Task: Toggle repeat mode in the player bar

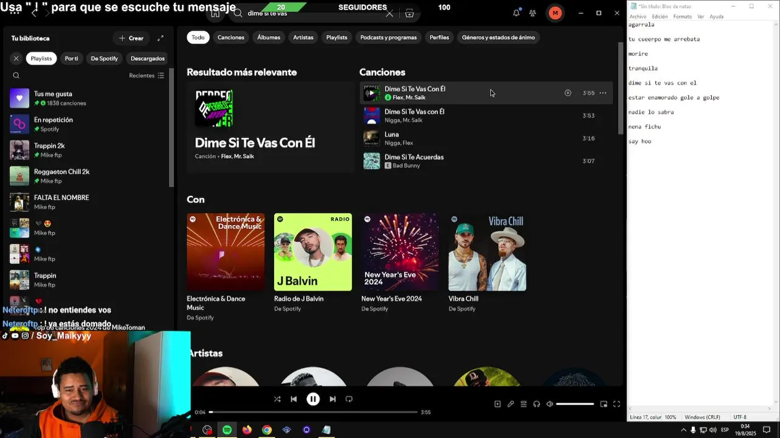Action: (x=349, y=399)
